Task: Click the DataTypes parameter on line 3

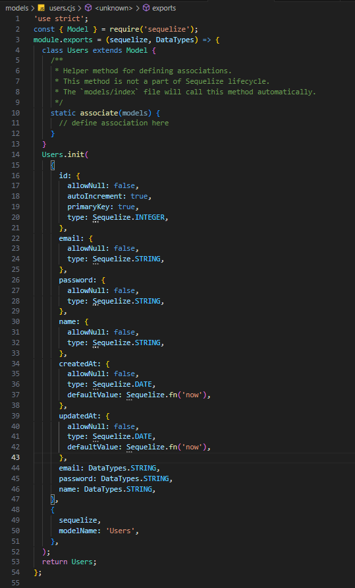Action: [175, 40]
